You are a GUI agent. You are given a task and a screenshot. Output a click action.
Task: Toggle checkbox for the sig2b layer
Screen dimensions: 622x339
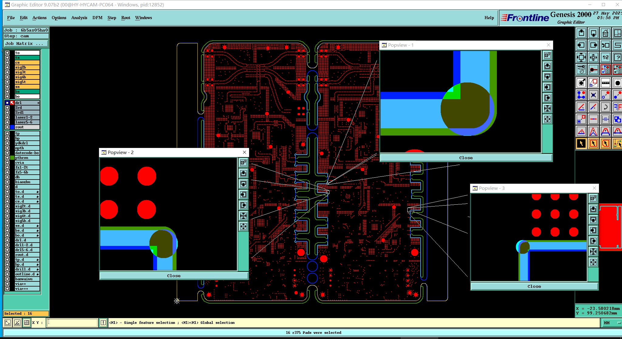pos(7,67)
